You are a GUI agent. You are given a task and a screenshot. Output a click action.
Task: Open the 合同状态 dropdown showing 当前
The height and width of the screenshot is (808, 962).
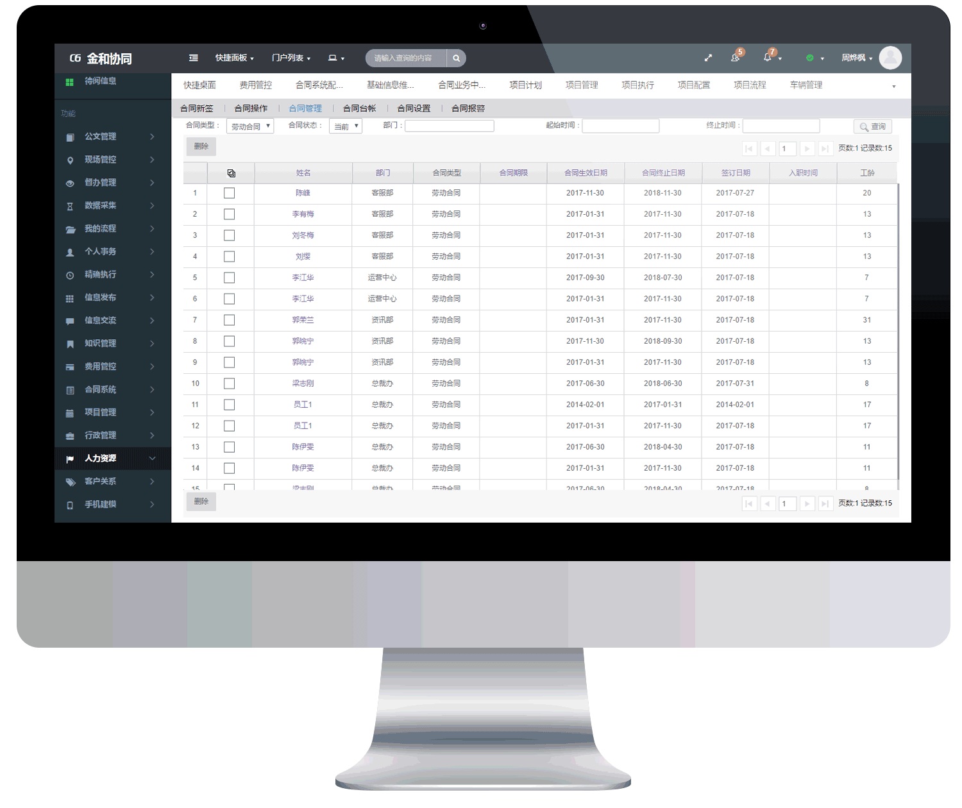pyautogui.click(x=346, y=126)
